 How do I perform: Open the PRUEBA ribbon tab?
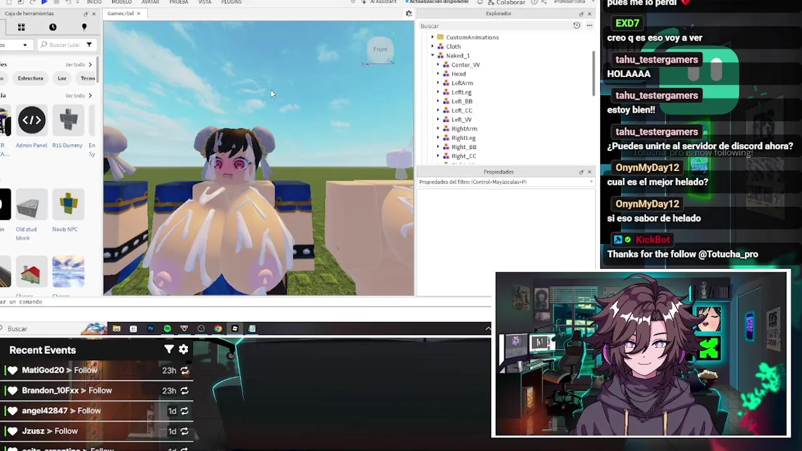pos(179,2)
